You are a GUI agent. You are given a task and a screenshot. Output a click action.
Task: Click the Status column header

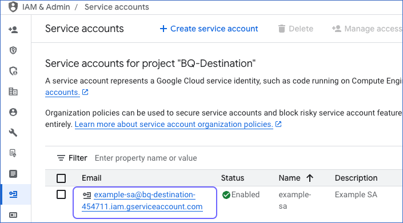tap(233, 178)
